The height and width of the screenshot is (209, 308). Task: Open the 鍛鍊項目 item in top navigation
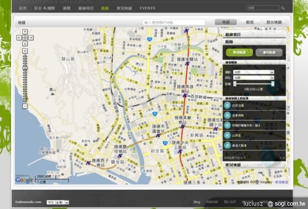(x=86, y=8)
